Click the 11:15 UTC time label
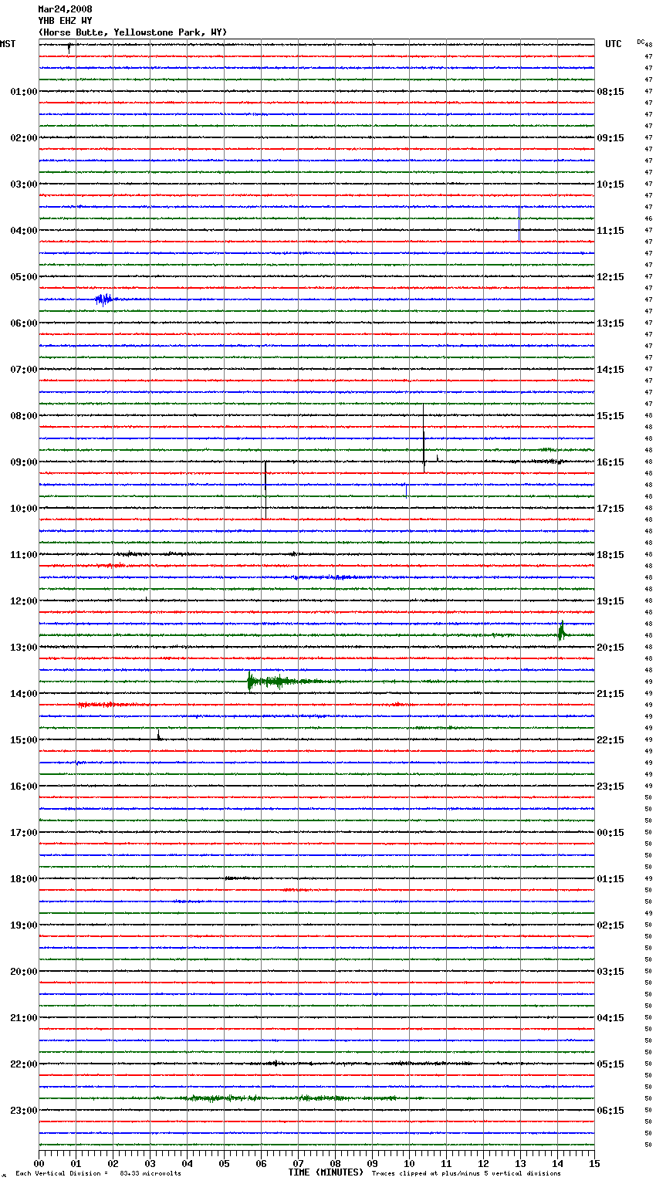The width and height of the screenshot is (656, 1184). [610, 231]
